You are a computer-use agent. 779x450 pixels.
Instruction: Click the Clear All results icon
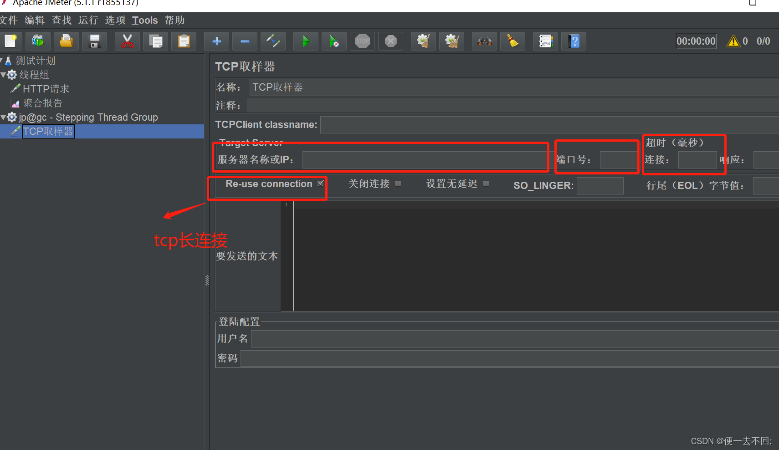452,41
